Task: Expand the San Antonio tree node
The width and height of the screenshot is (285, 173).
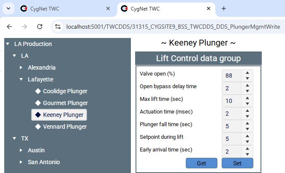Action: (21, 162)
